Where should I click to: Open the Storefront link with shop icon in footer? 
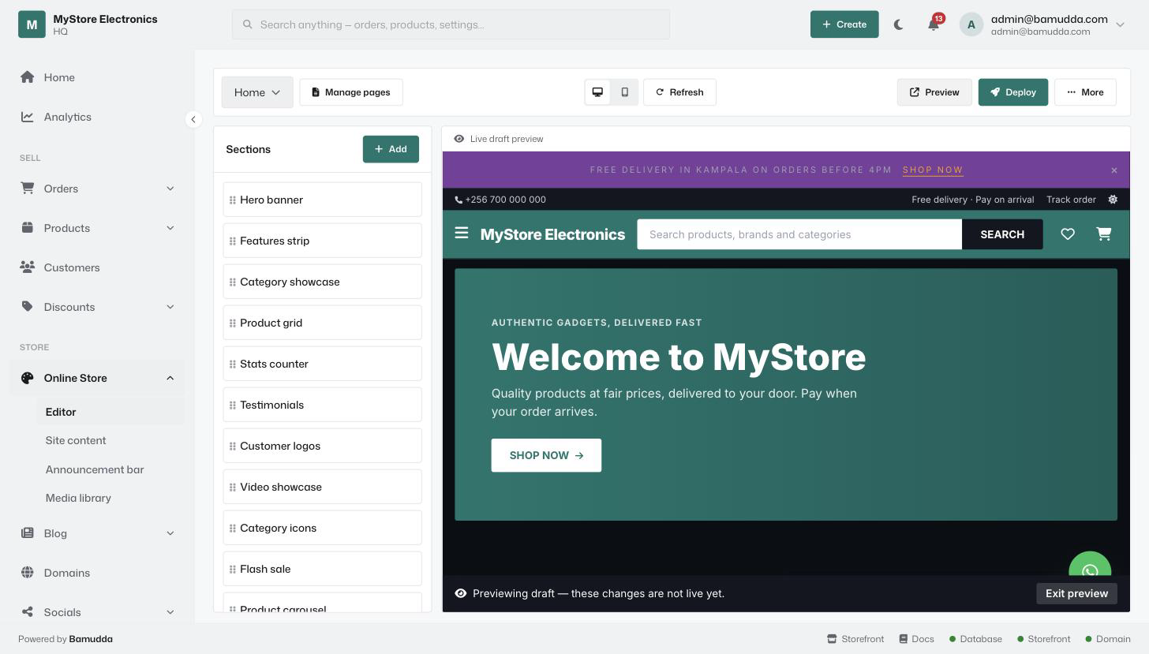tap(855, 639)
